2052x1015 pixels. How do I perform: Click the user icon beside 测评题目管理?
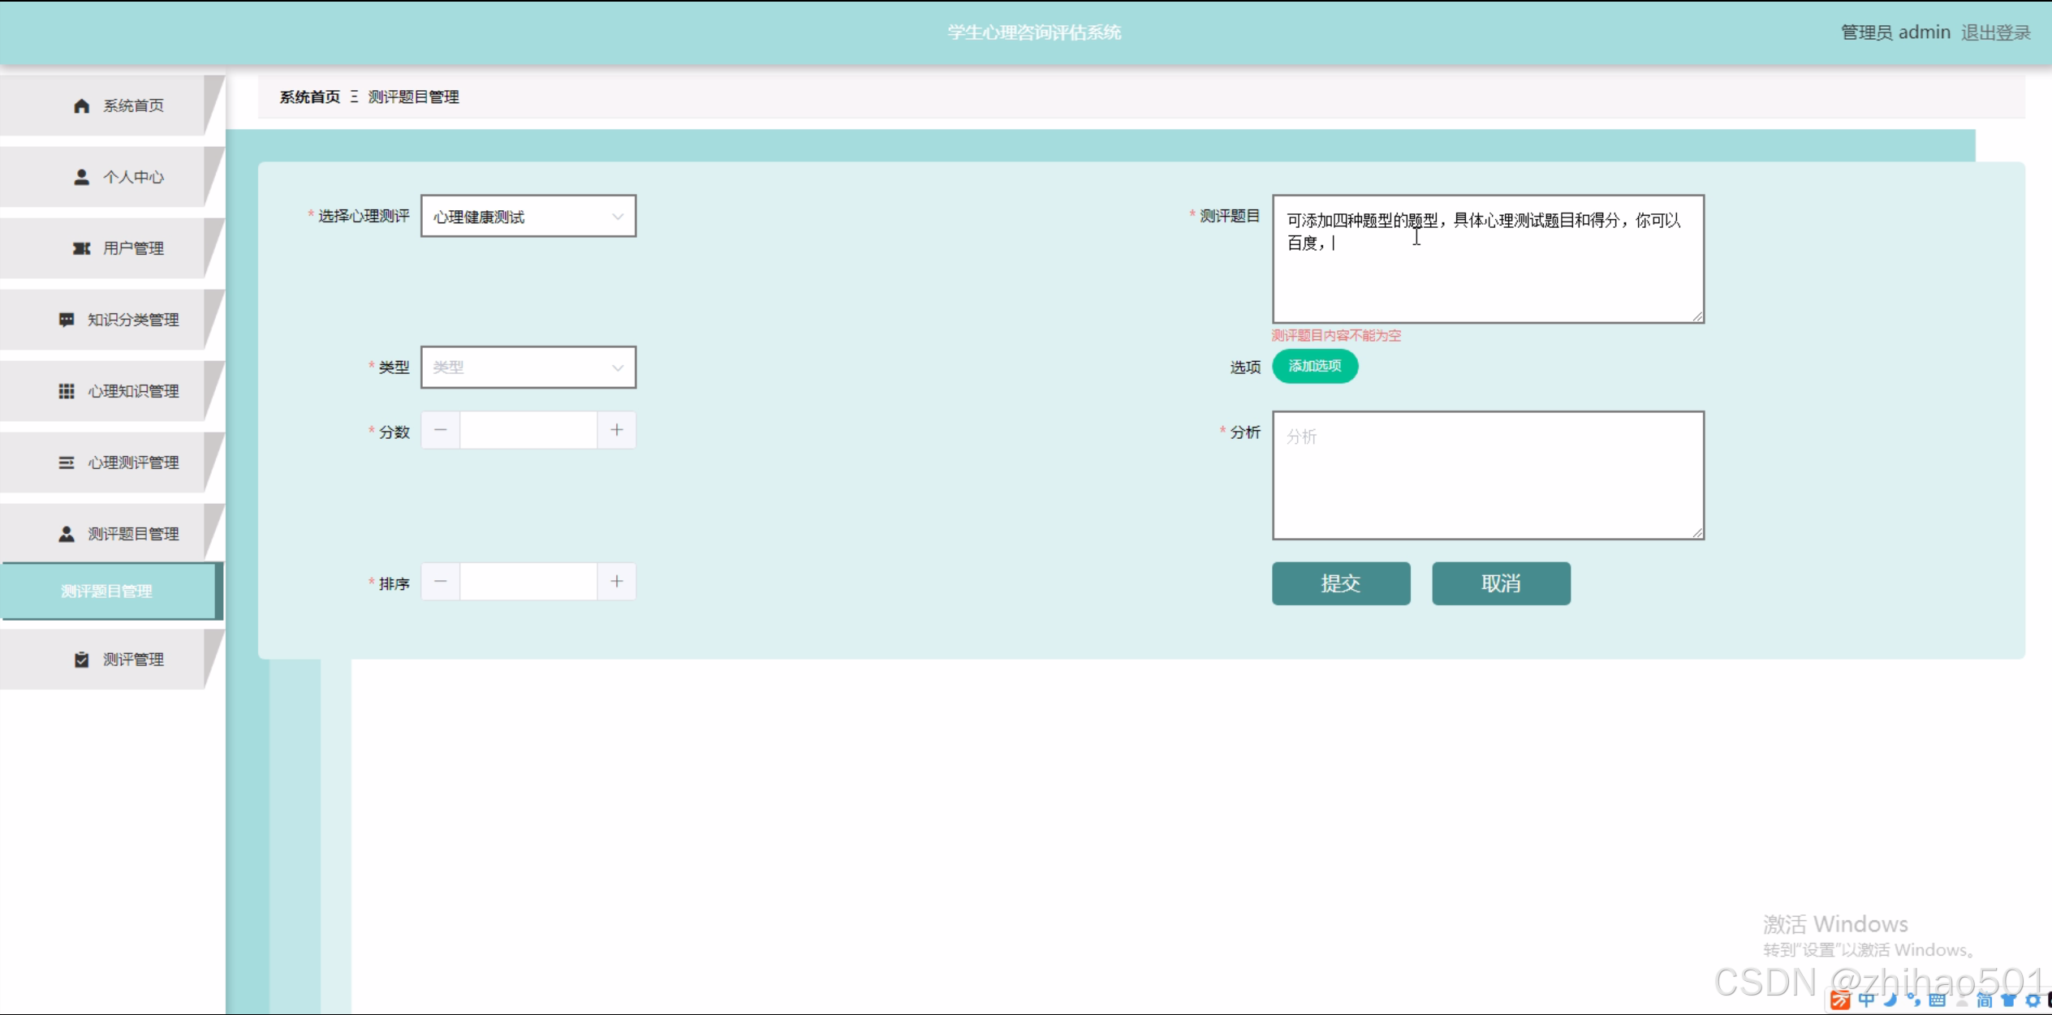click(67, 534)
